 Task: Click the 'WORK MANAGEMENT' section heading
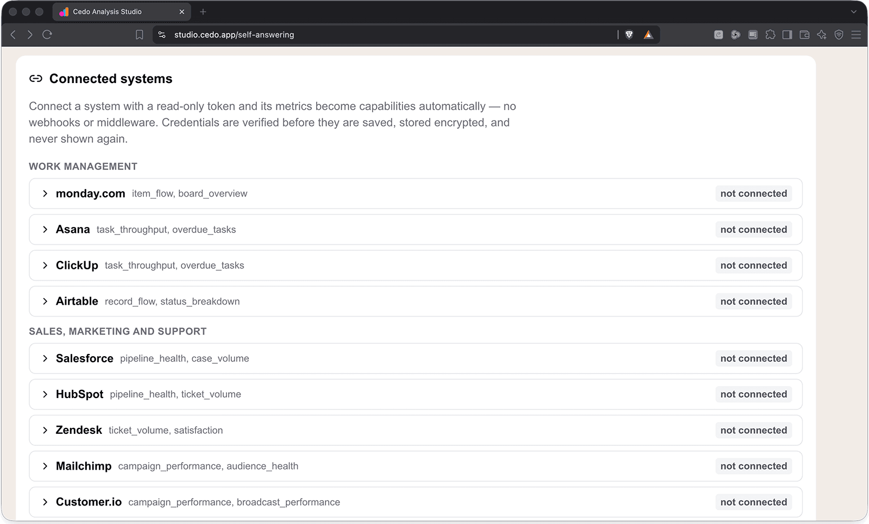83,167
